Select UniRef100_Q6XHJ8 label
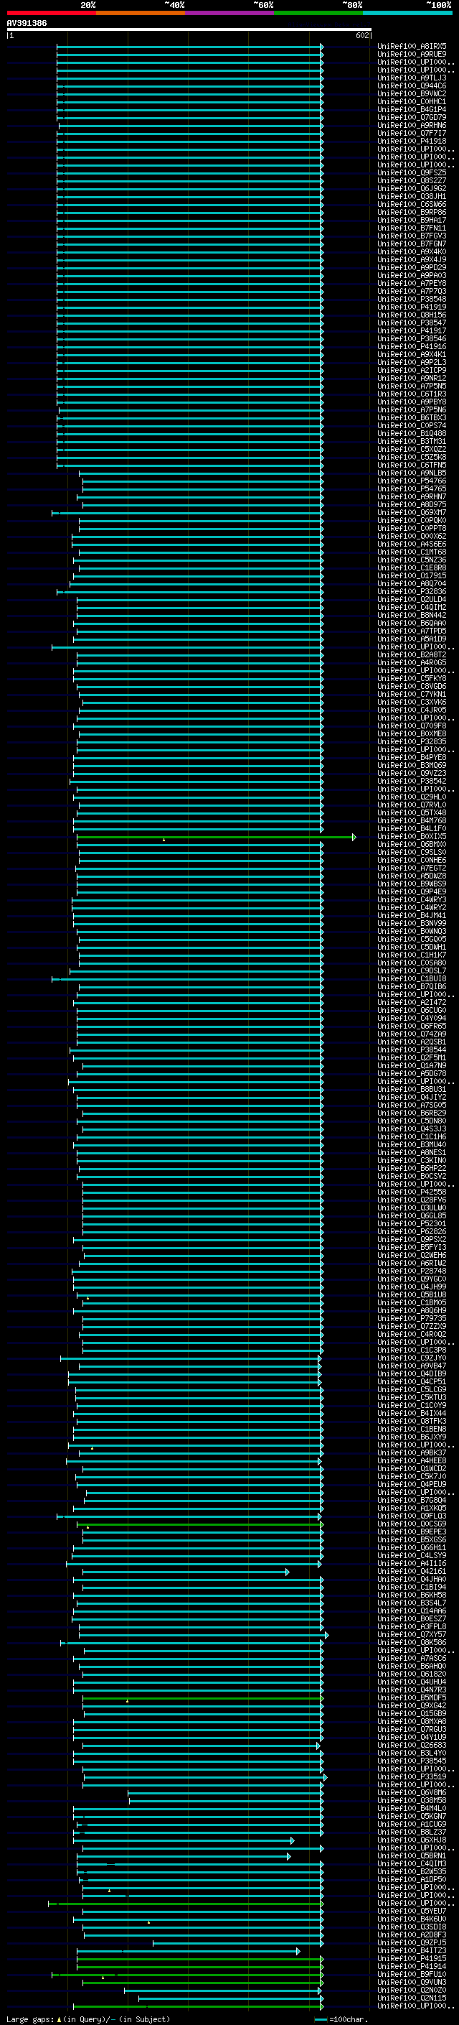The image size is (459, 2025). click(412, 1840)
